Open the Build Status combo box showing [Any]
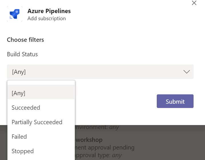The height and width of the screenshot is (160, 205). pyautogui.click(x=100, y=72)
